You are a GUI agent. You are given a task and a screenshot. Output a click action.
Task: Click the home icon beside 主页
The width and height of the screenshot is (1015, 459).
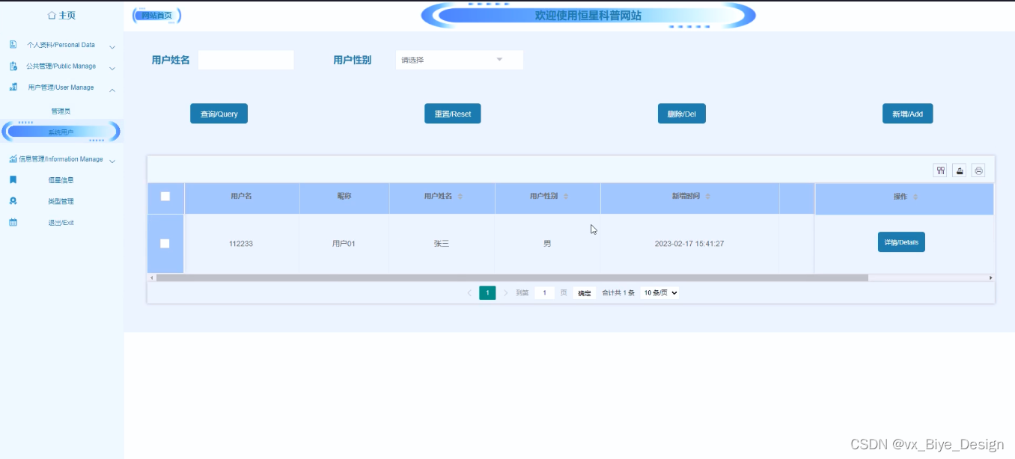click(x=51, y=15)
